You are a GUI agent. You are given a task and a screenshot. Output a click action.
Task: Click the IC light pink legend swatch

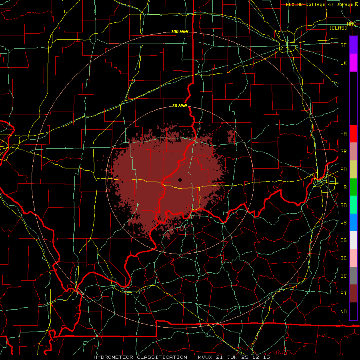point(353,258)
